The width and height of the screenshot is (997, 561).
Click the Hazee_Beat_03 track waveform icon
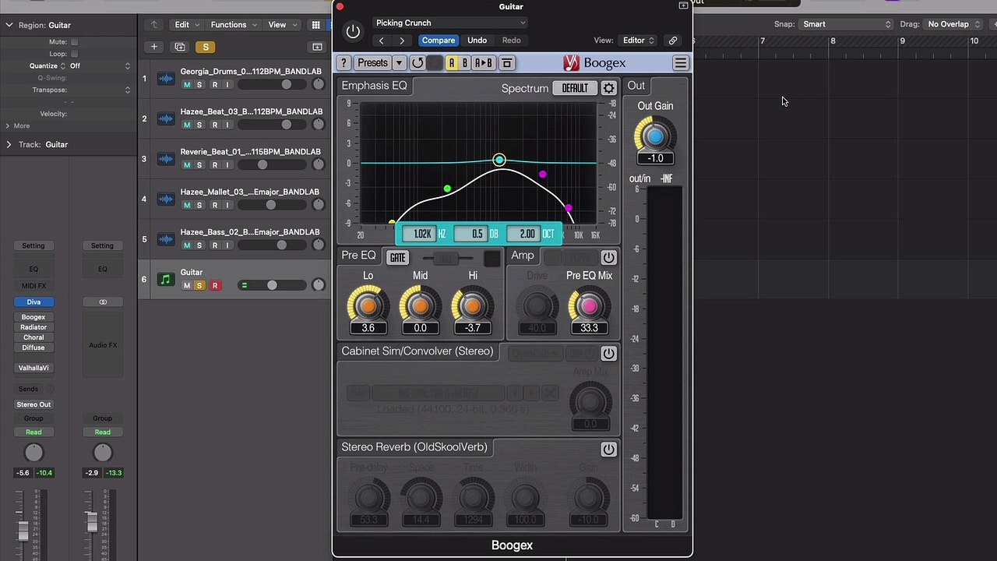(x=165, y=118)
